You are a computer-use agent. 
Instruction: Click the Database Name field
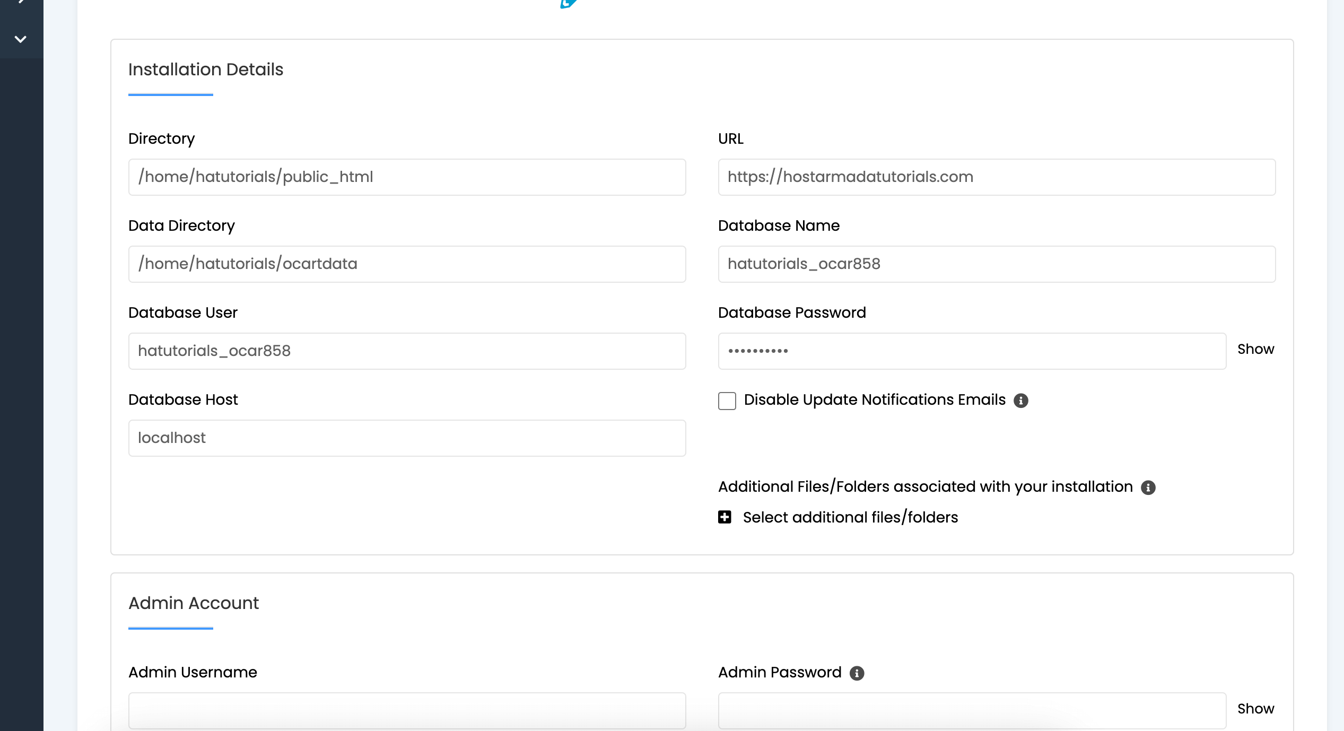[997, 264]
